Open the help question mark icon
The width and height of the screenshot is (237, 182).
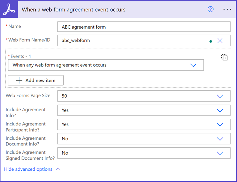point(211,9)
